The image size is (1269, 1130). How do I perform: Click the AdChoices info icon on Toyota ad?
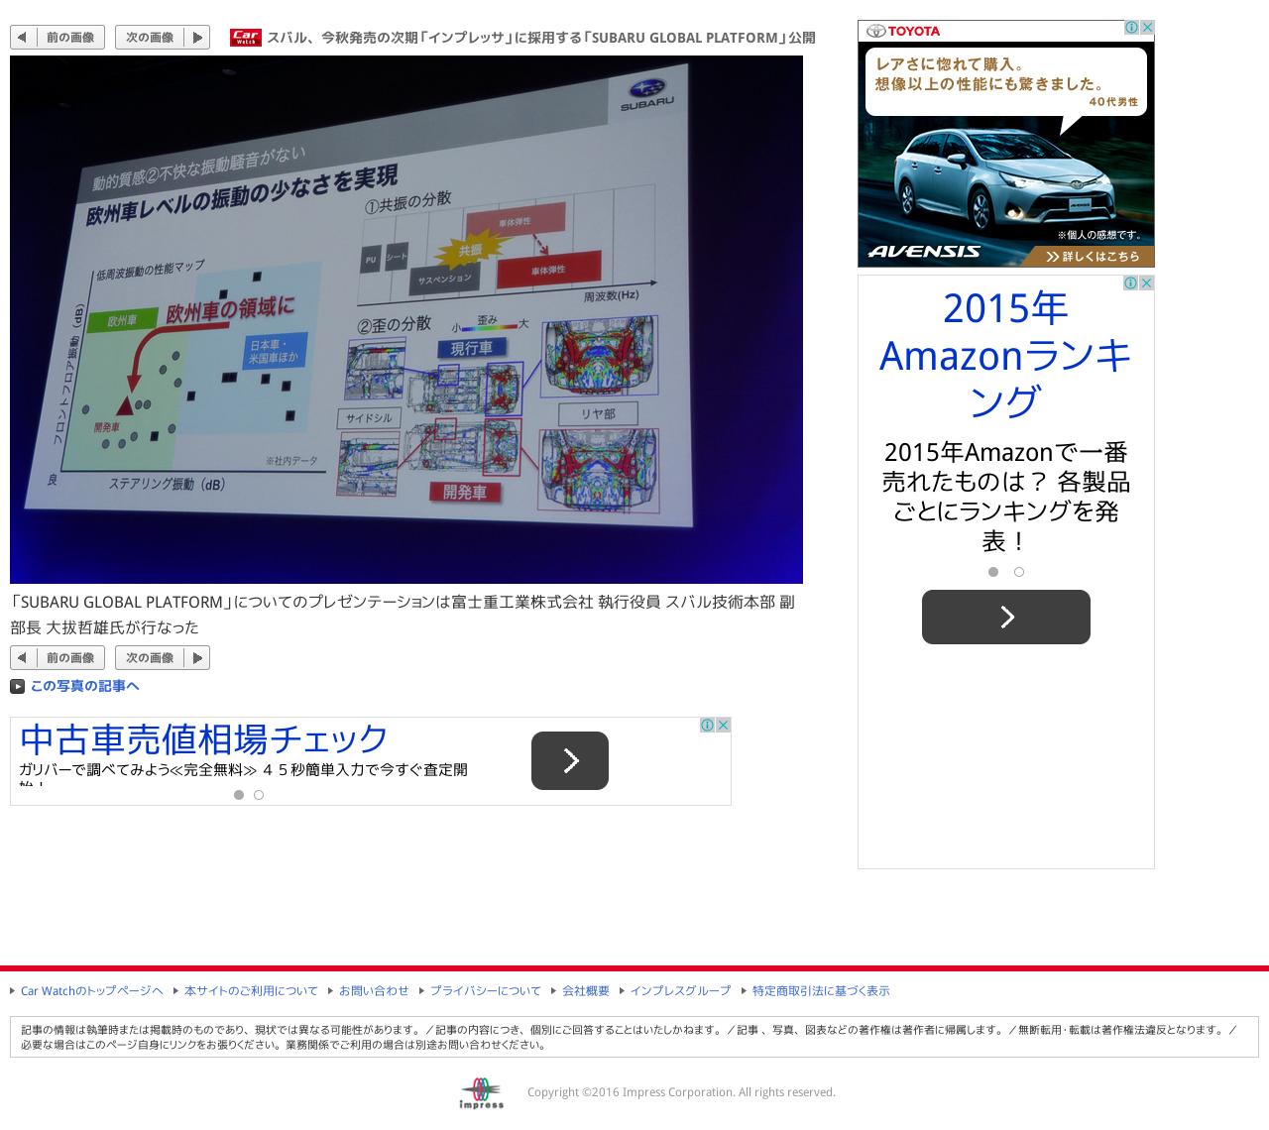click(1131, 28)
